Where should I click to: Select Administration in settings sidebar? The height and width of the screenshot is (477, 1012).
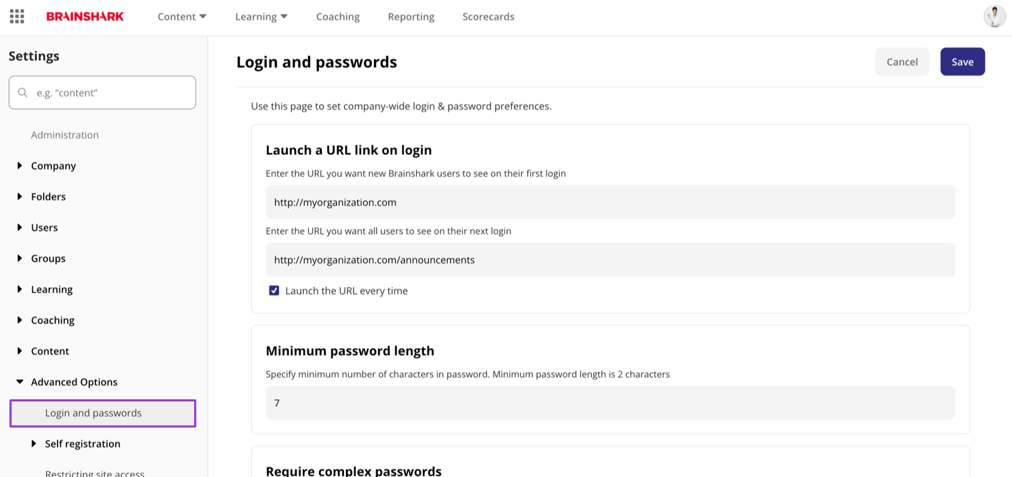65,135
